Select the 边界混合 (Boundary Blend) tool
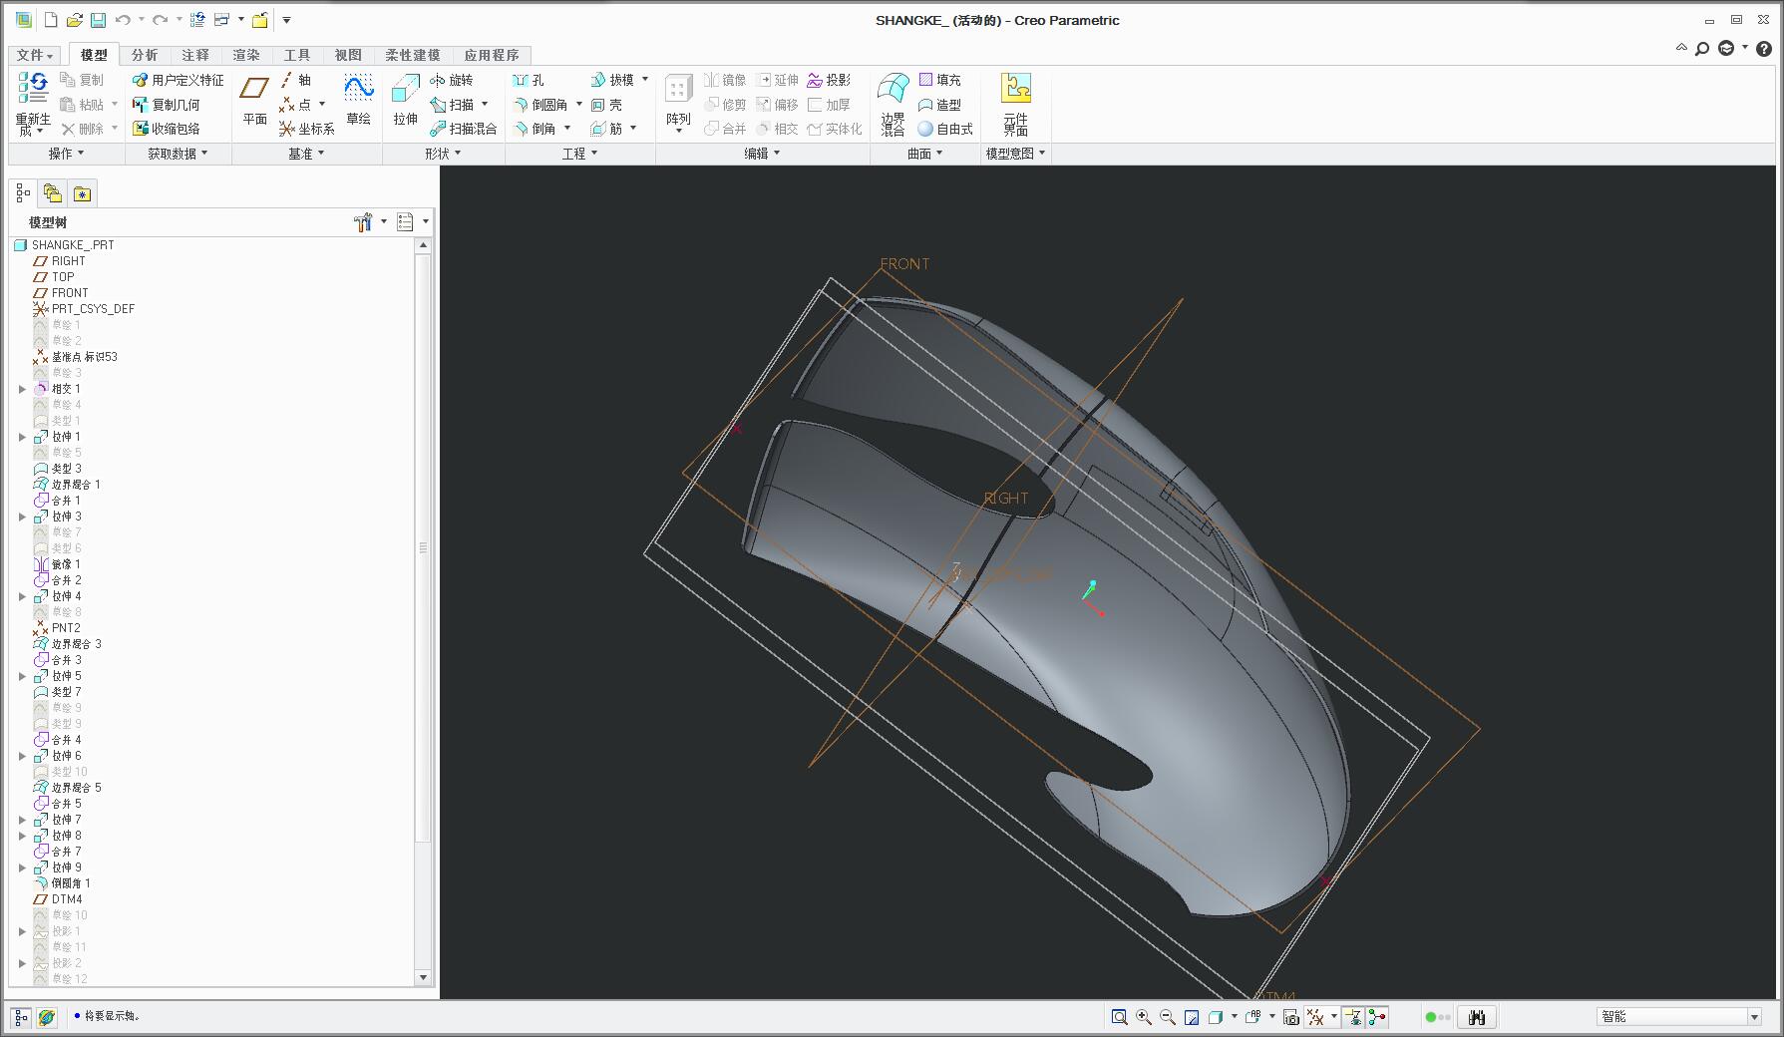This screenshot has height=1037, width=1784. 892,104
